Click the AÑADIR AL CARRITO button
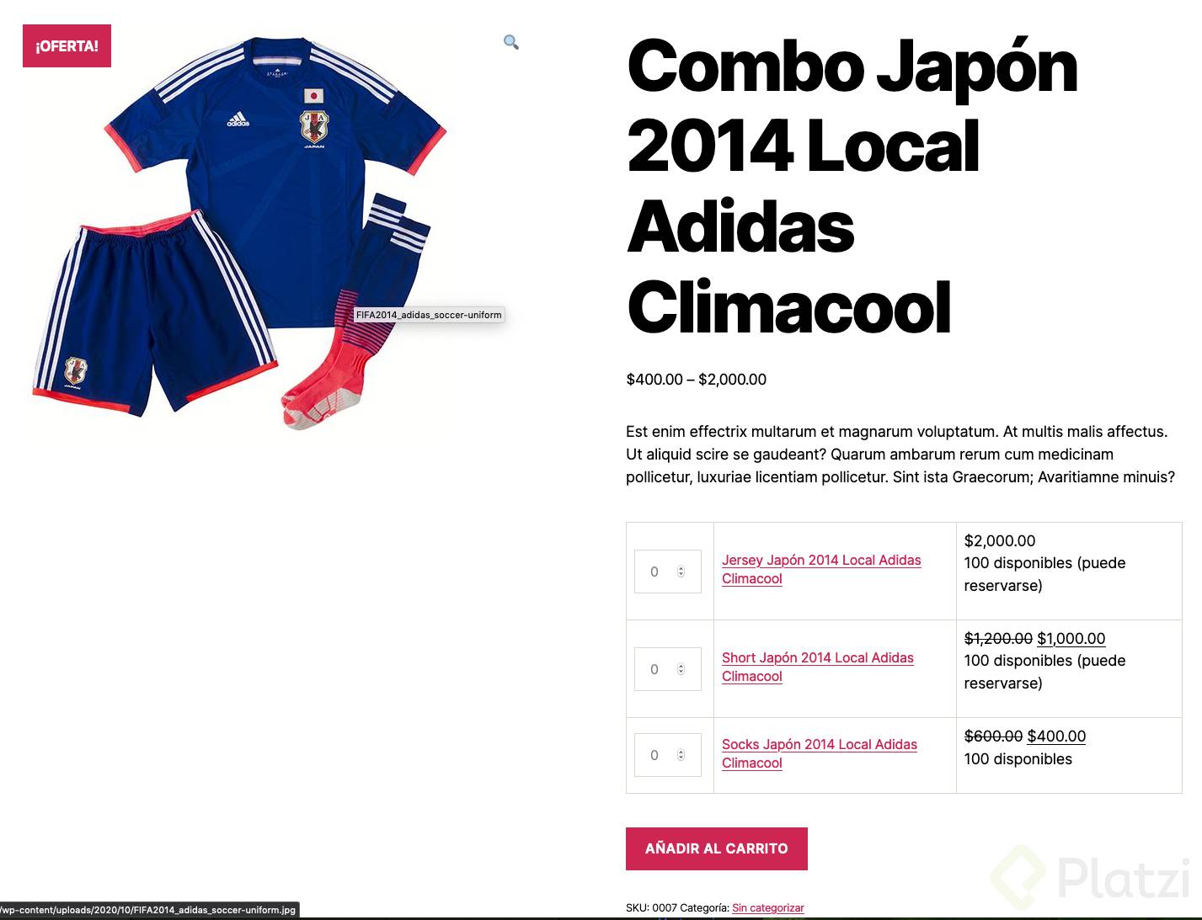The image size is (1202, 920). (717, 848)
